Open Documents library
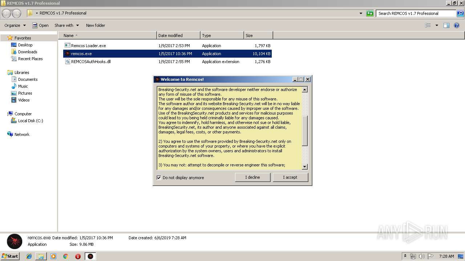Viewport: 465px width, 261px height. [28, 79]
